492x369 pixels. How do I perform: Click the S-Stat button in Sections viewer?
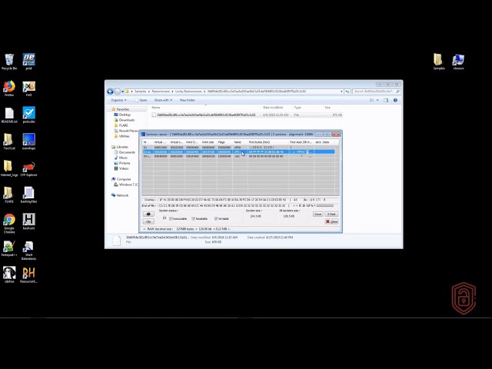click(x=331, y=214)
